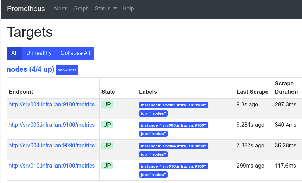Open srv004.infra.lan:9090 metrics endpoint
Image resolution: width=302 pixels, height=183 pixels.
pyautogui.click(x=52, y=146)
